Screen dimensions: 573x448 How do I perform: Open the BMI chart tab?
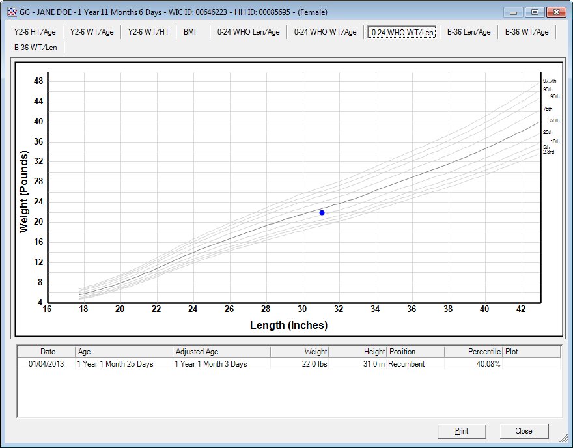tap(189, 32)
